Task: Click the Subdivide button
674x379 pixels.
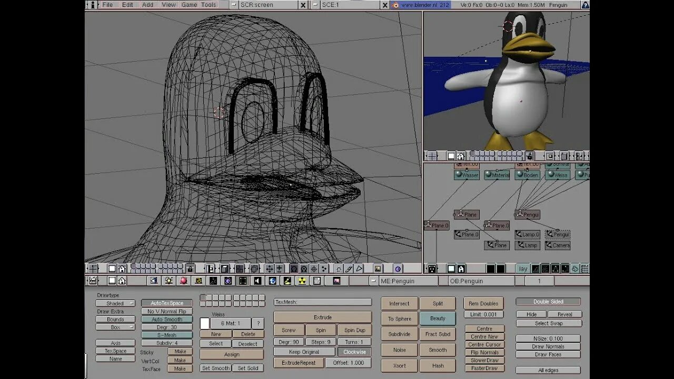Action: pyautogui.click(x=399, y=334)
